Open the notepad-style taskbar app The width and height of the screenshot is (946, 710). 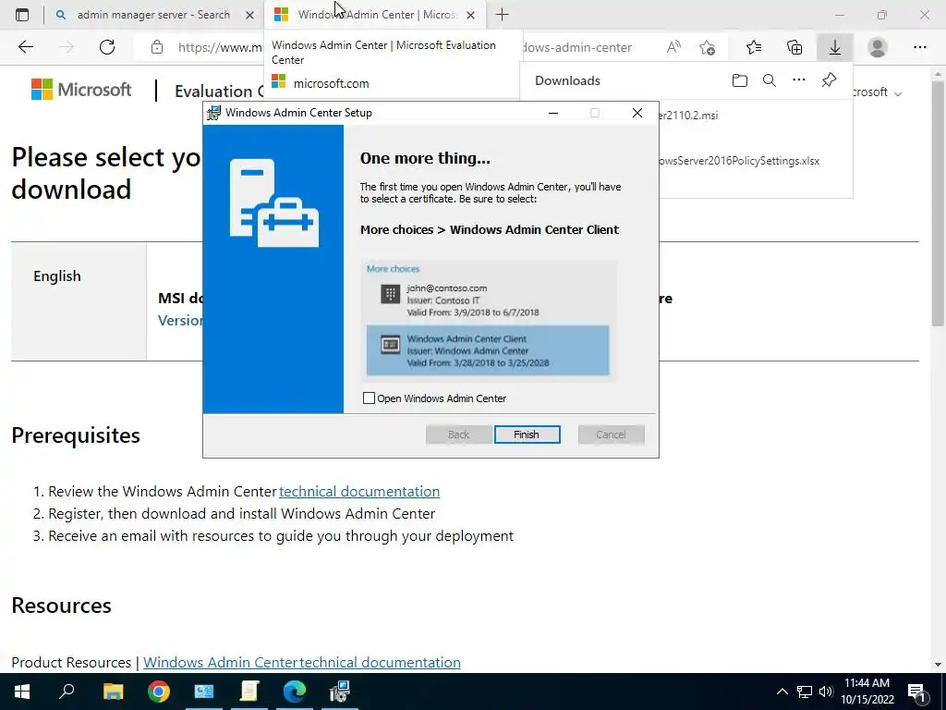249,692
